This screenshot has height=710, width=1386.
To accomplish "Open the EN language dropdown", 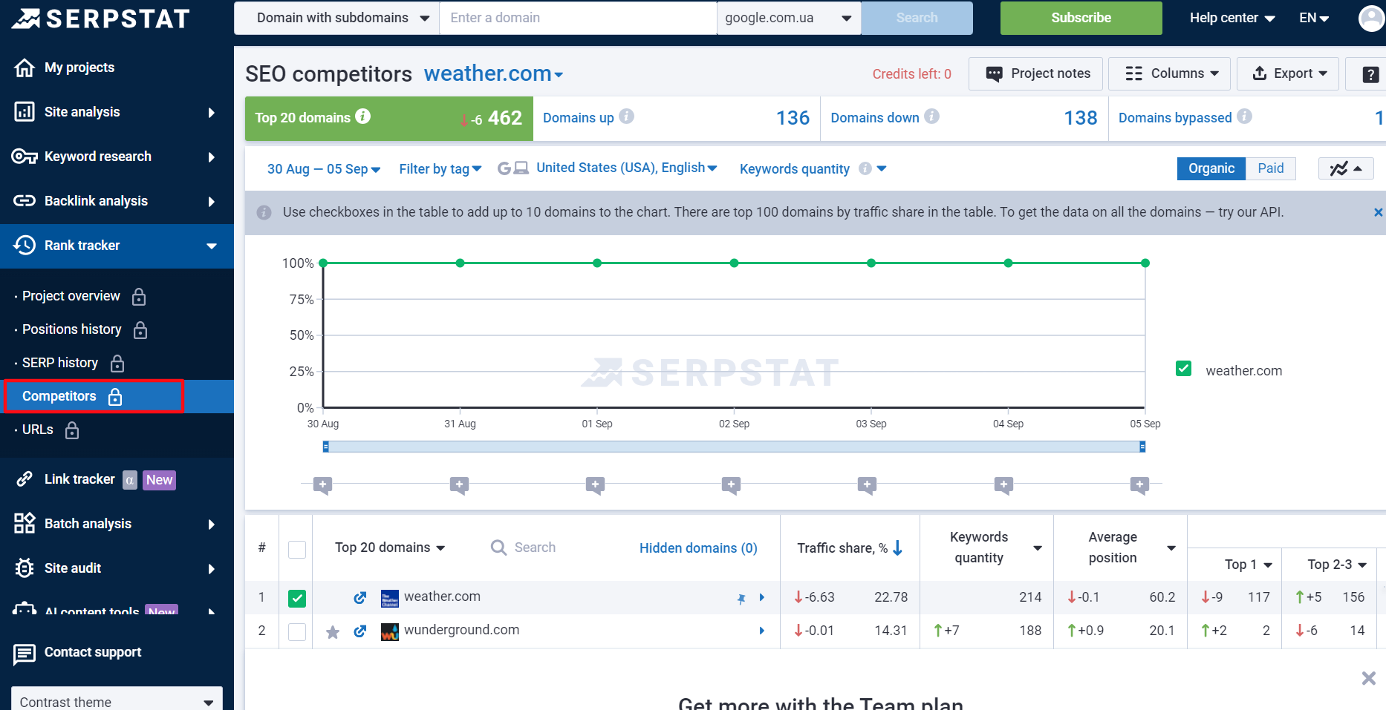I will tap(1314, 18).
